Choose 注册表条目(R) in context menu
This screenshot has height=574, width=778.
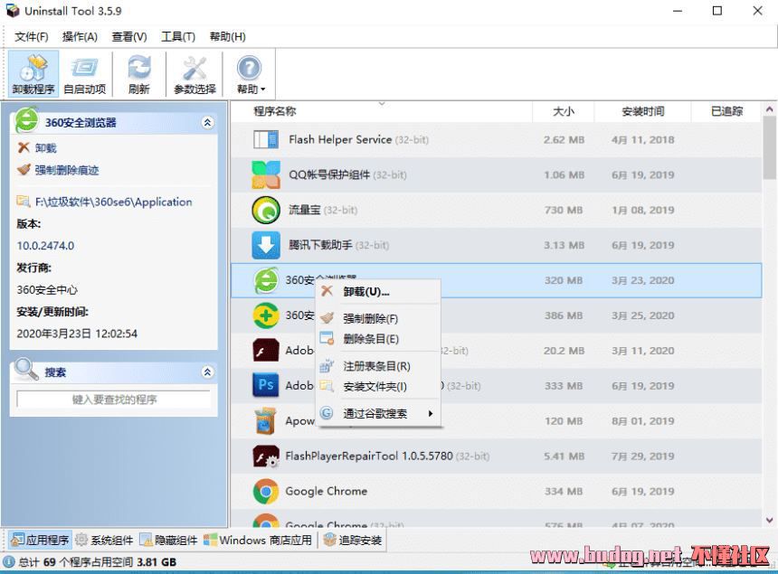coord(378,366)
